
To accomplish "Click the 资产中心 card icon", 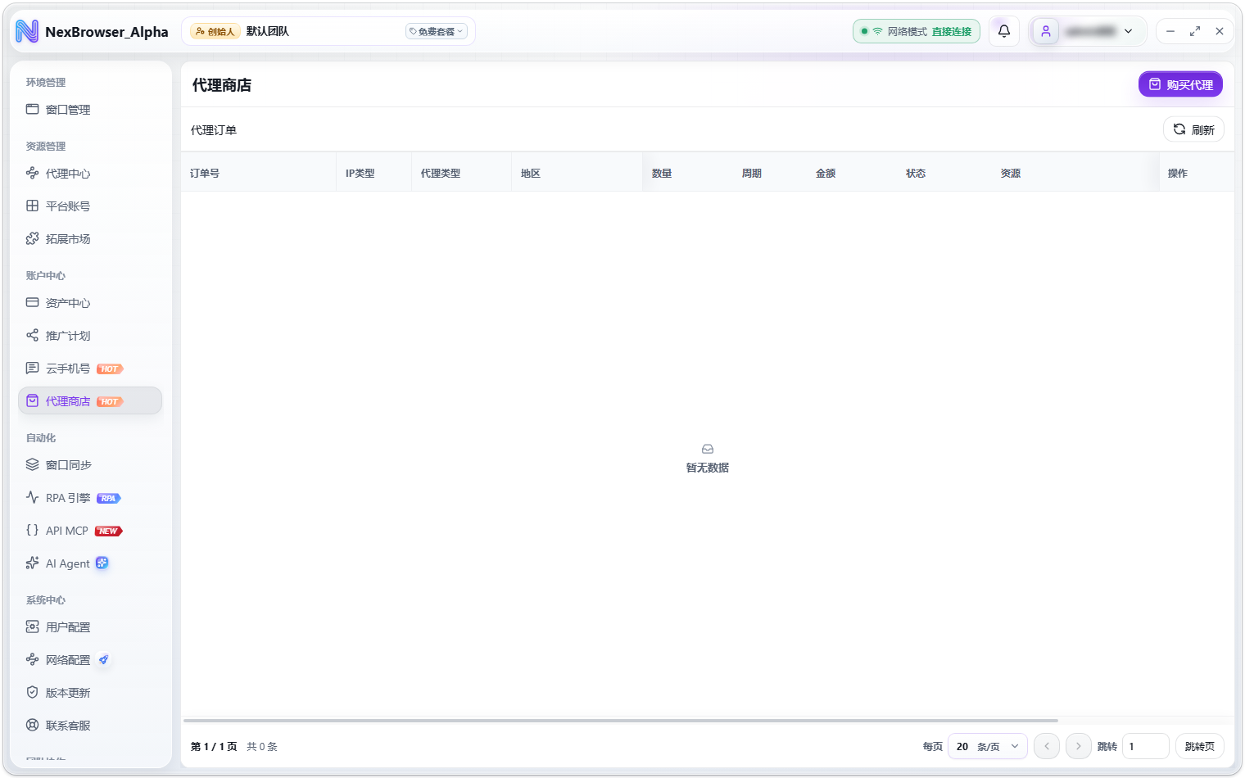I will pos(33,303).
